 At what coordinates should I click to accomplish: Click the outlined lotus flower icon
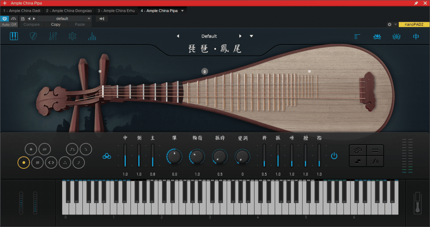point(396,36)
